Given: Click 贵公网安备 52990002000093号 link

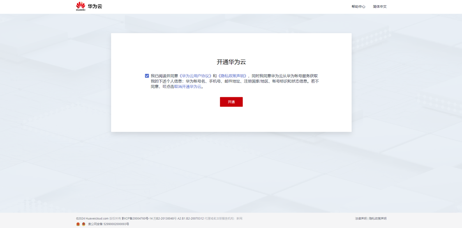Looking at the screenshot, I should coord(109,224).
